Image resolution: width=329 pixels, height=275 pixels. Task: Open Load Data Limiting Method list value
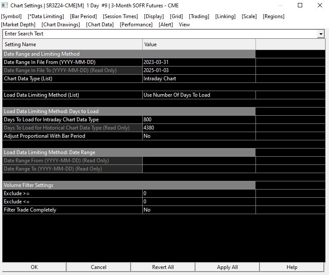[x=199, y=95]
